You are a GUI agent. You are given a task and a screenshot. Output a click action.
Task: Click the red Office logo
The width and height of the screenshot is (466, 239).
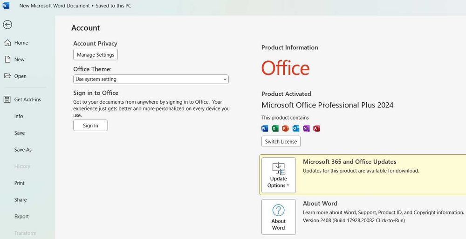286,68
